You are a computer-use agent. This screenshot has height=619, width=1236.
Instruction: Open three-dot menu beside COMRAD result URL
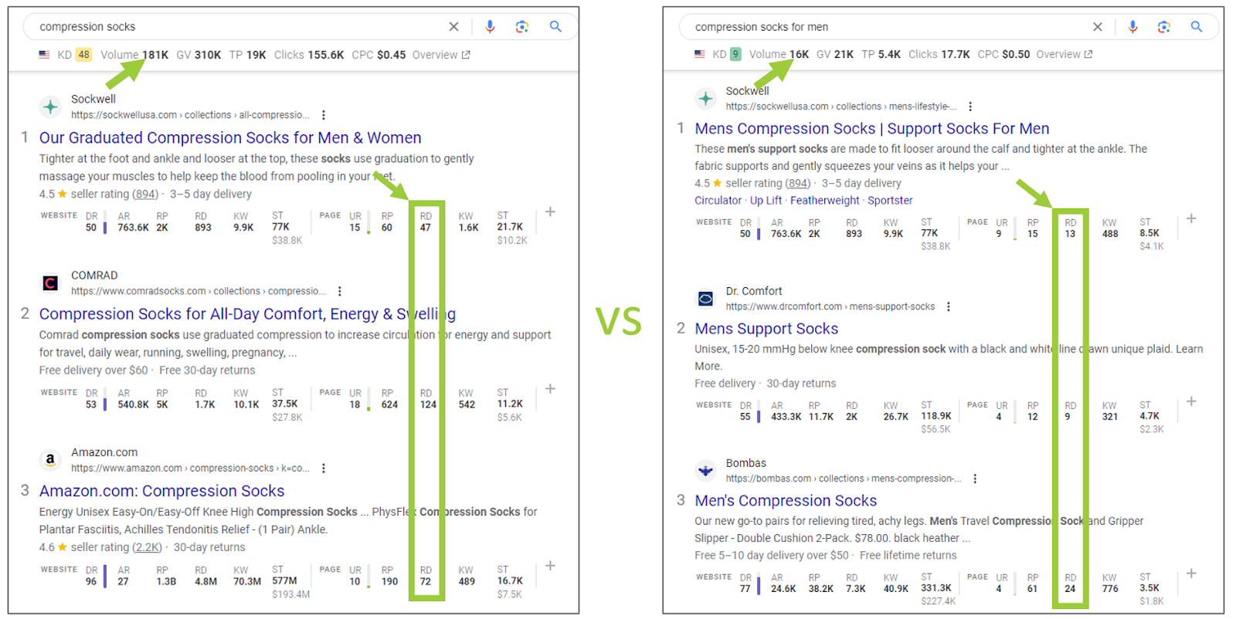(x=340, y=291)
